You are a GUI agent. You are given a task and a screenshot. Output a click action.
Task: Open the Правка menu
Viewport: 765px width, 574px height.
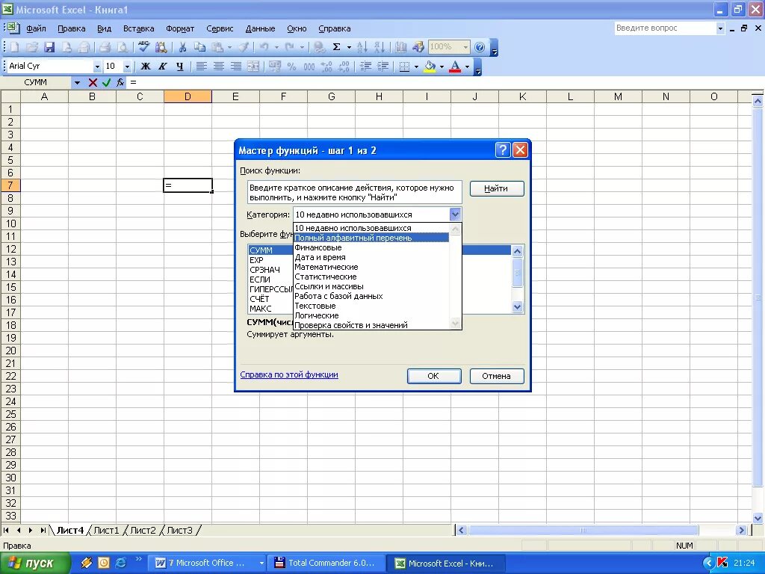click(71, 28)
